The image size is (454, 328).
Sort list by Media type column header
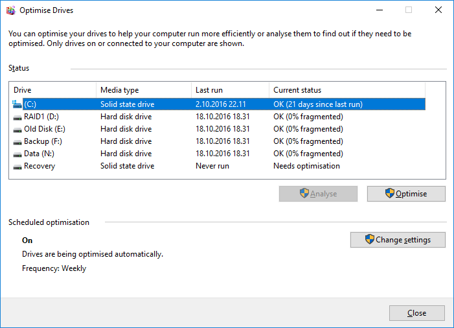click(144, 90)
